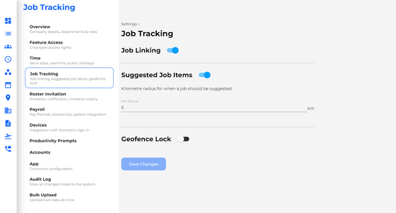Turn off Suggested Job Items switch
Screen dimensions: 396x213
[205, 75]
